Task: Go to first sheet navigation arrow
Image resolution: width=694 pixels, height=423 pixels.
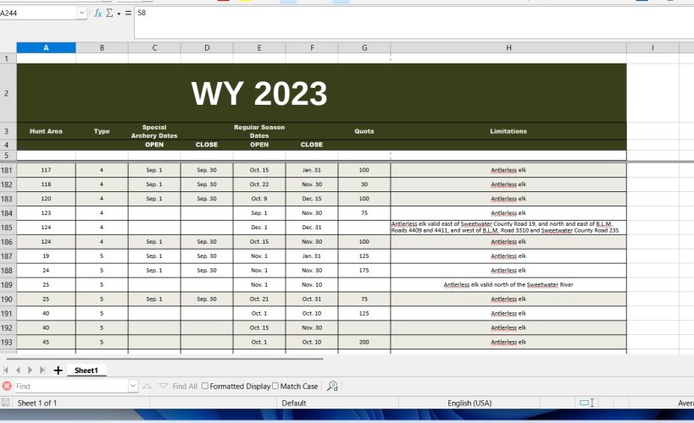Action: pos(6,371)
